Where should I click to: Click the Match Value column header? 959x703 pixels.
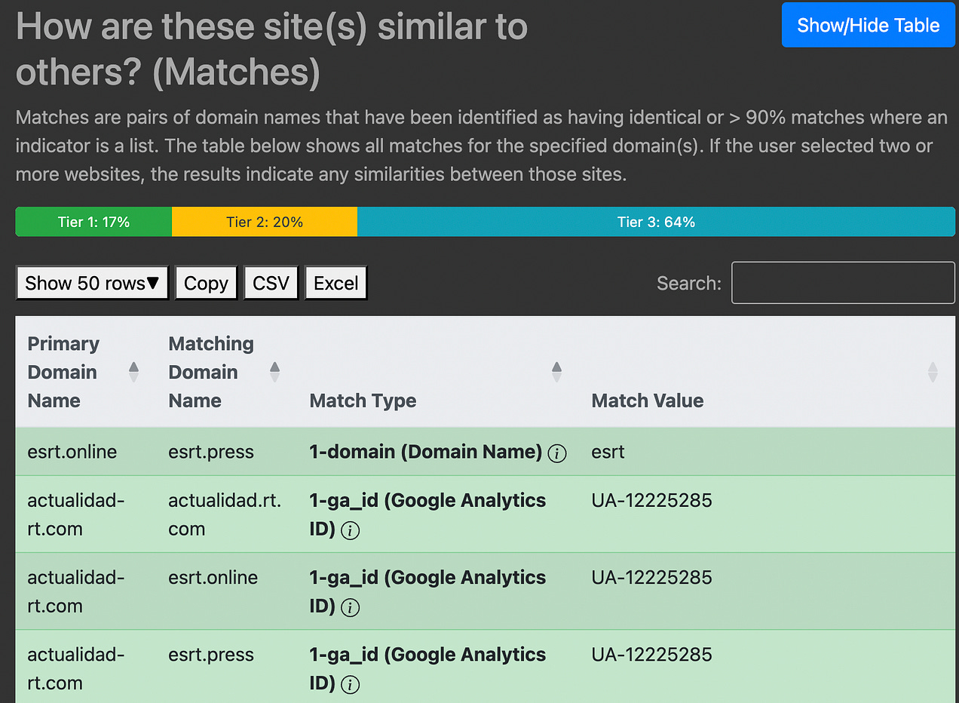pos(647,401)
